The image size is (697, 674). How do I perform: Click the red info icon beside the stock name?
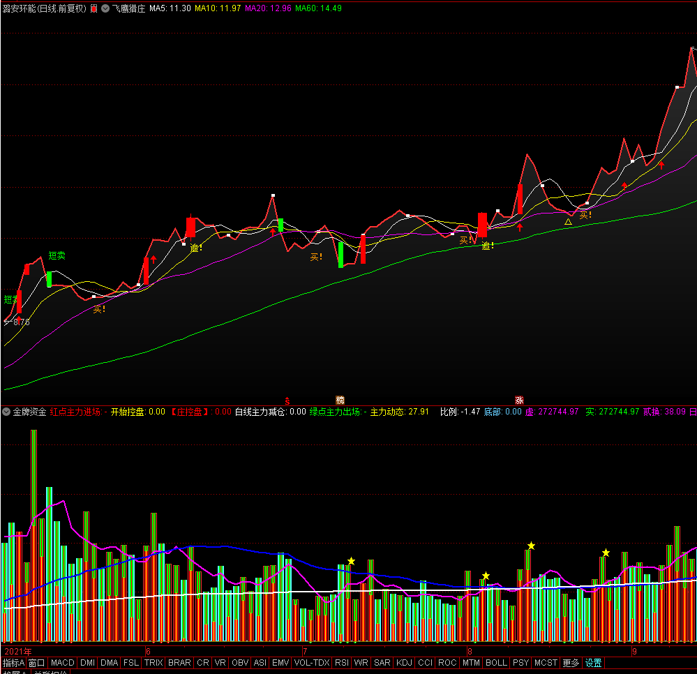(94, 9)
